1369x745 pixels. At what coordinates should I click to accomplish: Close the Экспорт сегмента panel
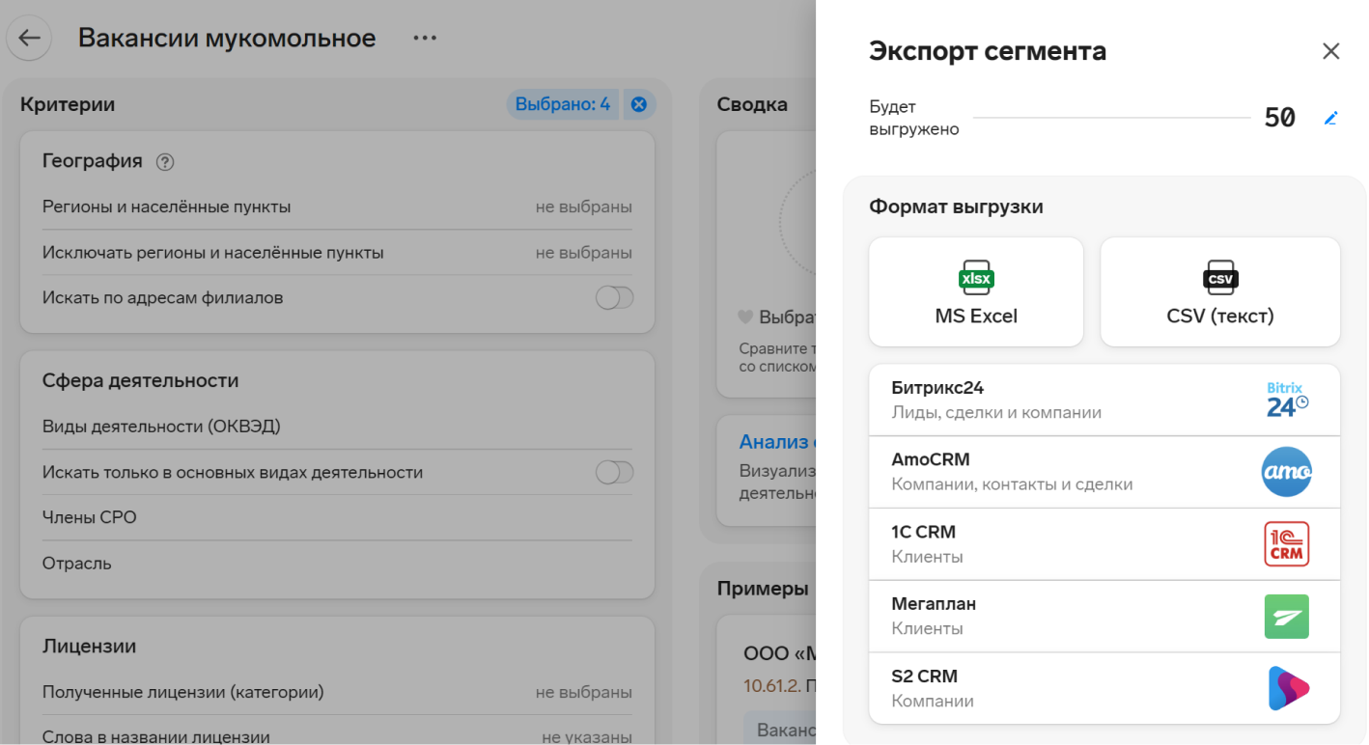point(1330,51)
